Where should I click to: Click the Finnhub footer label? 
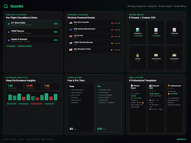point(21,139)
